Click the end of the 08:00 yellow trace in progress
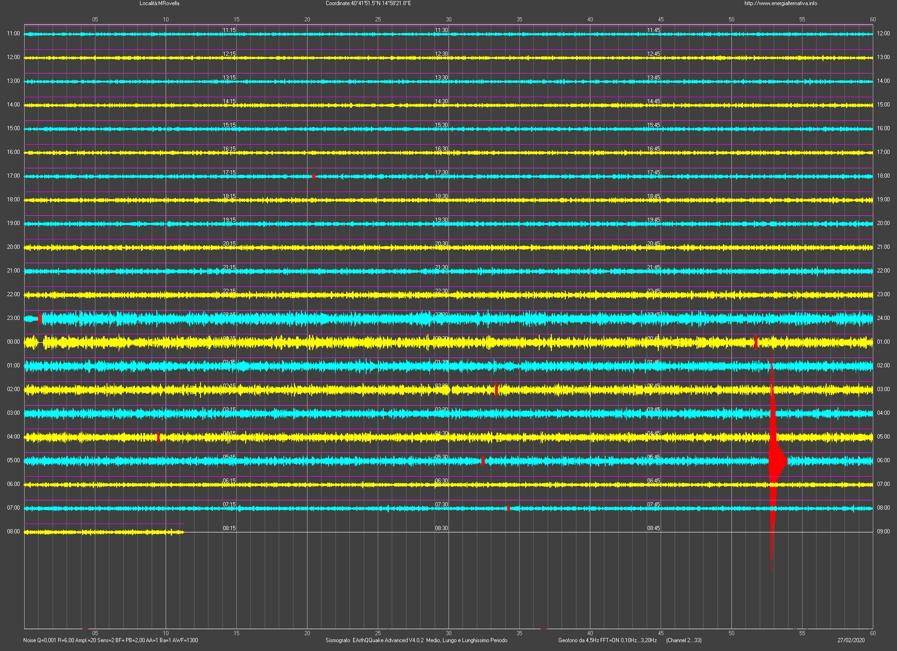897x651 pixels. (x=182, y=532)
